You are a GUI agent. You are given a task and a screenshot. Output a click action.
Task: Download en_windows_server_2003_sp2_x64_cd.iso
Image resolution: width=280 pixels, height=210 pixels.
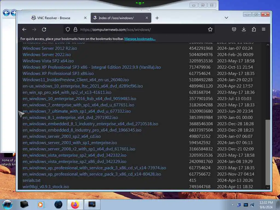pyautogui.click(x=62, y=136)
